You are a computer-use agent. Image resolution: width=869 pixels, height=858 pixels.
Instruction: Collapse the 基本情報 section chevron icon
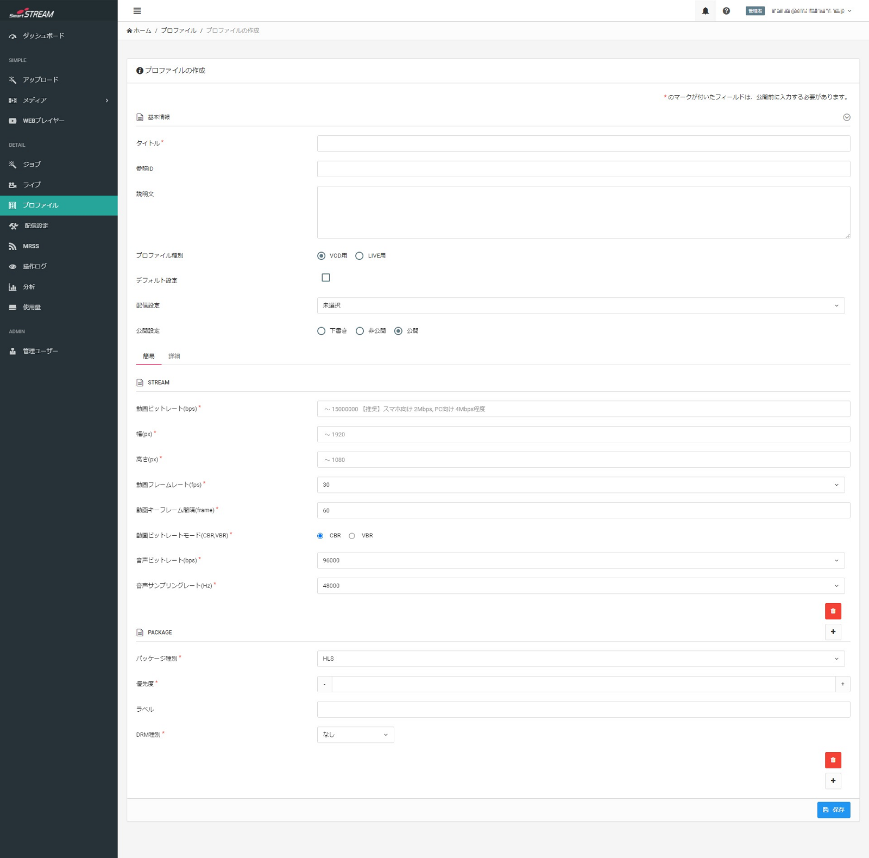tap(846, 117)
